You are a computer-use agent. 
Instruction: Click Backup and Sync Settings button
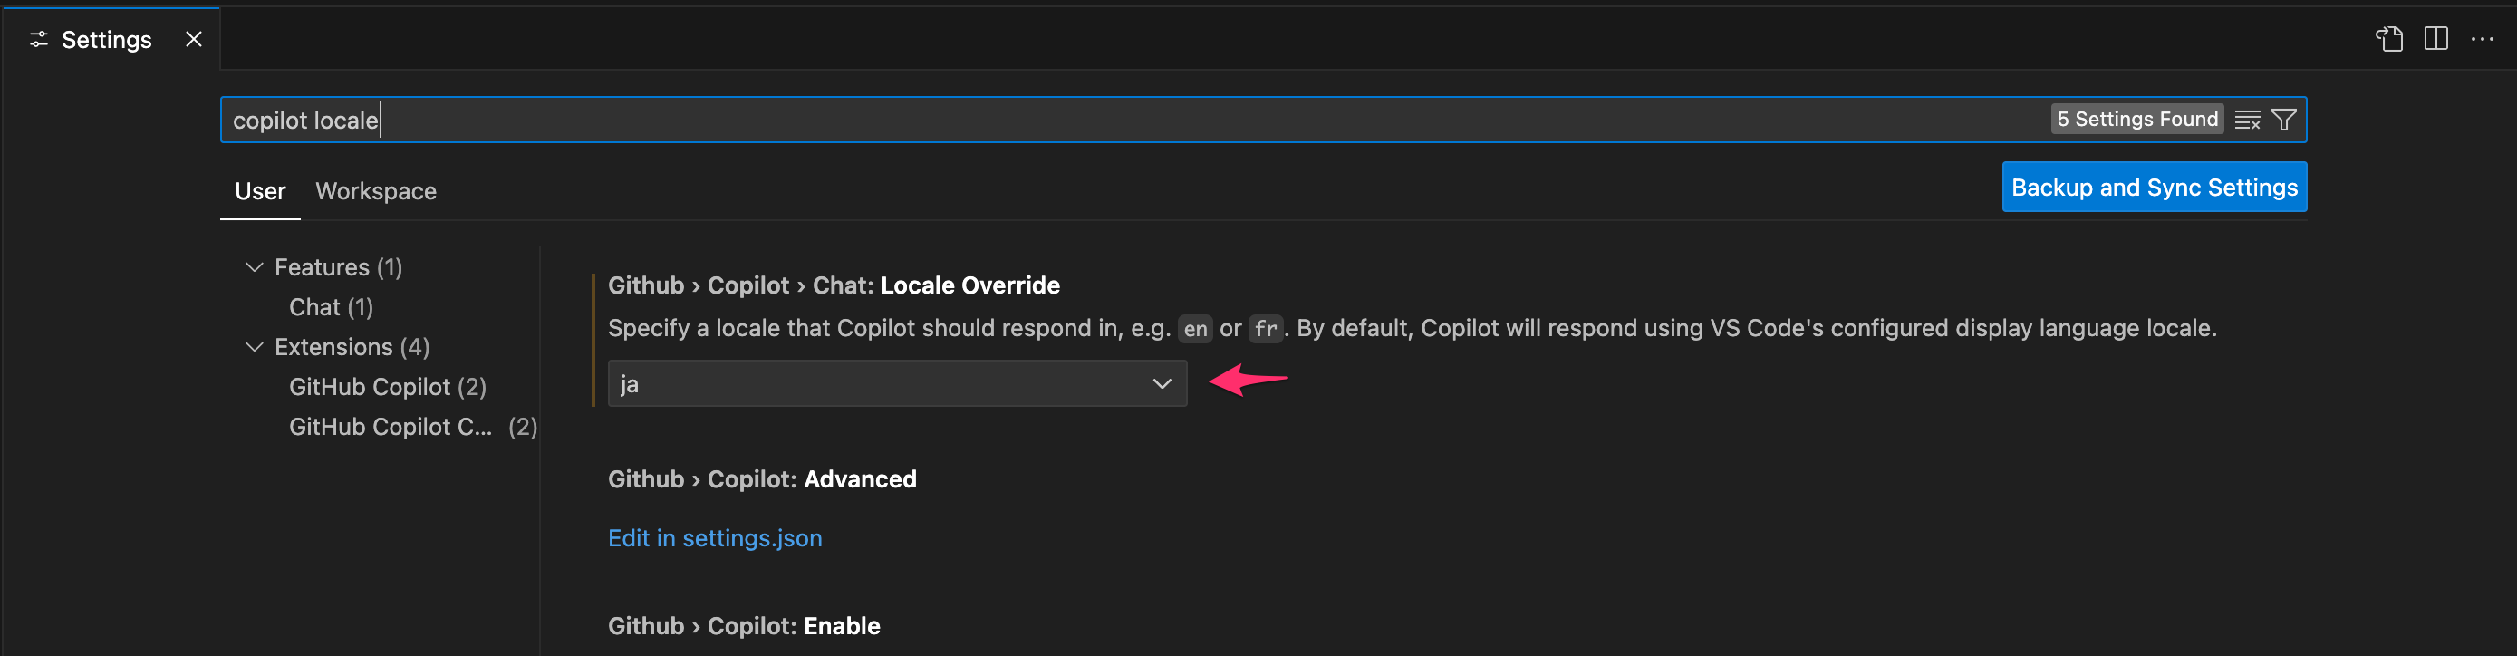[2155, 187]
